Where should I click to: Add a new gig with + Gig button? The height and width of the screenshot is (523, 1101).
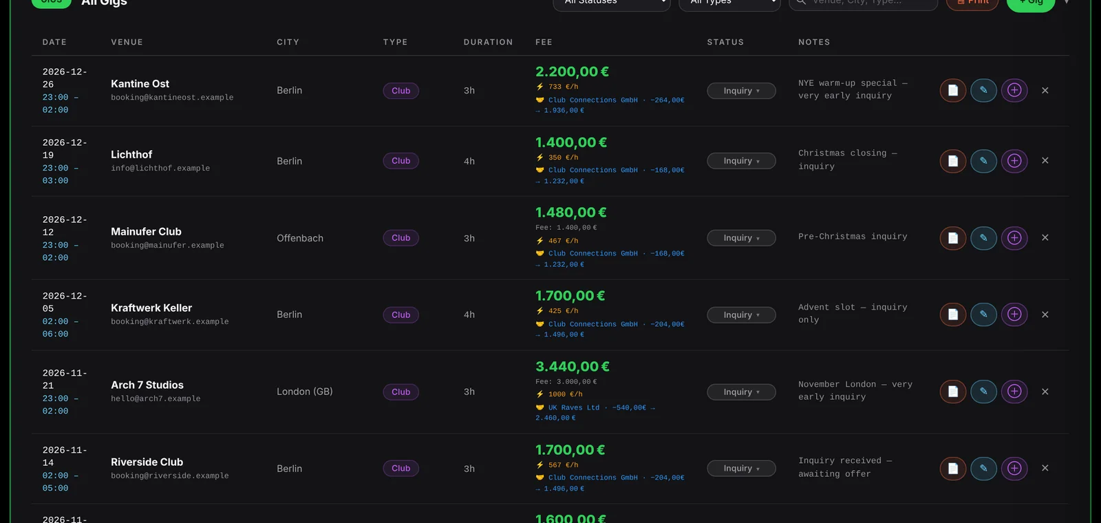coord(1030,3)
